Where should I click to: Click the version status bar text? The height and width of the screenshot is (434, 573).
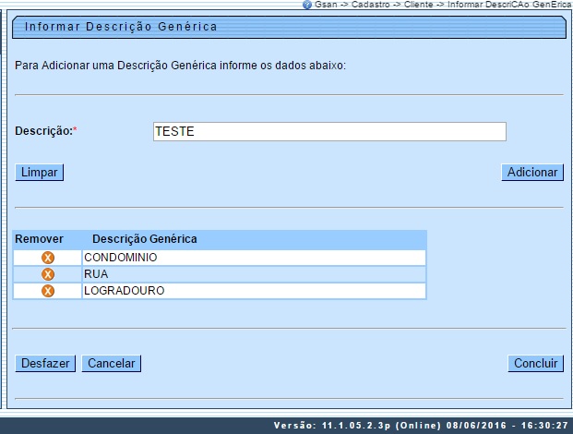pyautogui.click(x=421, y=426)
